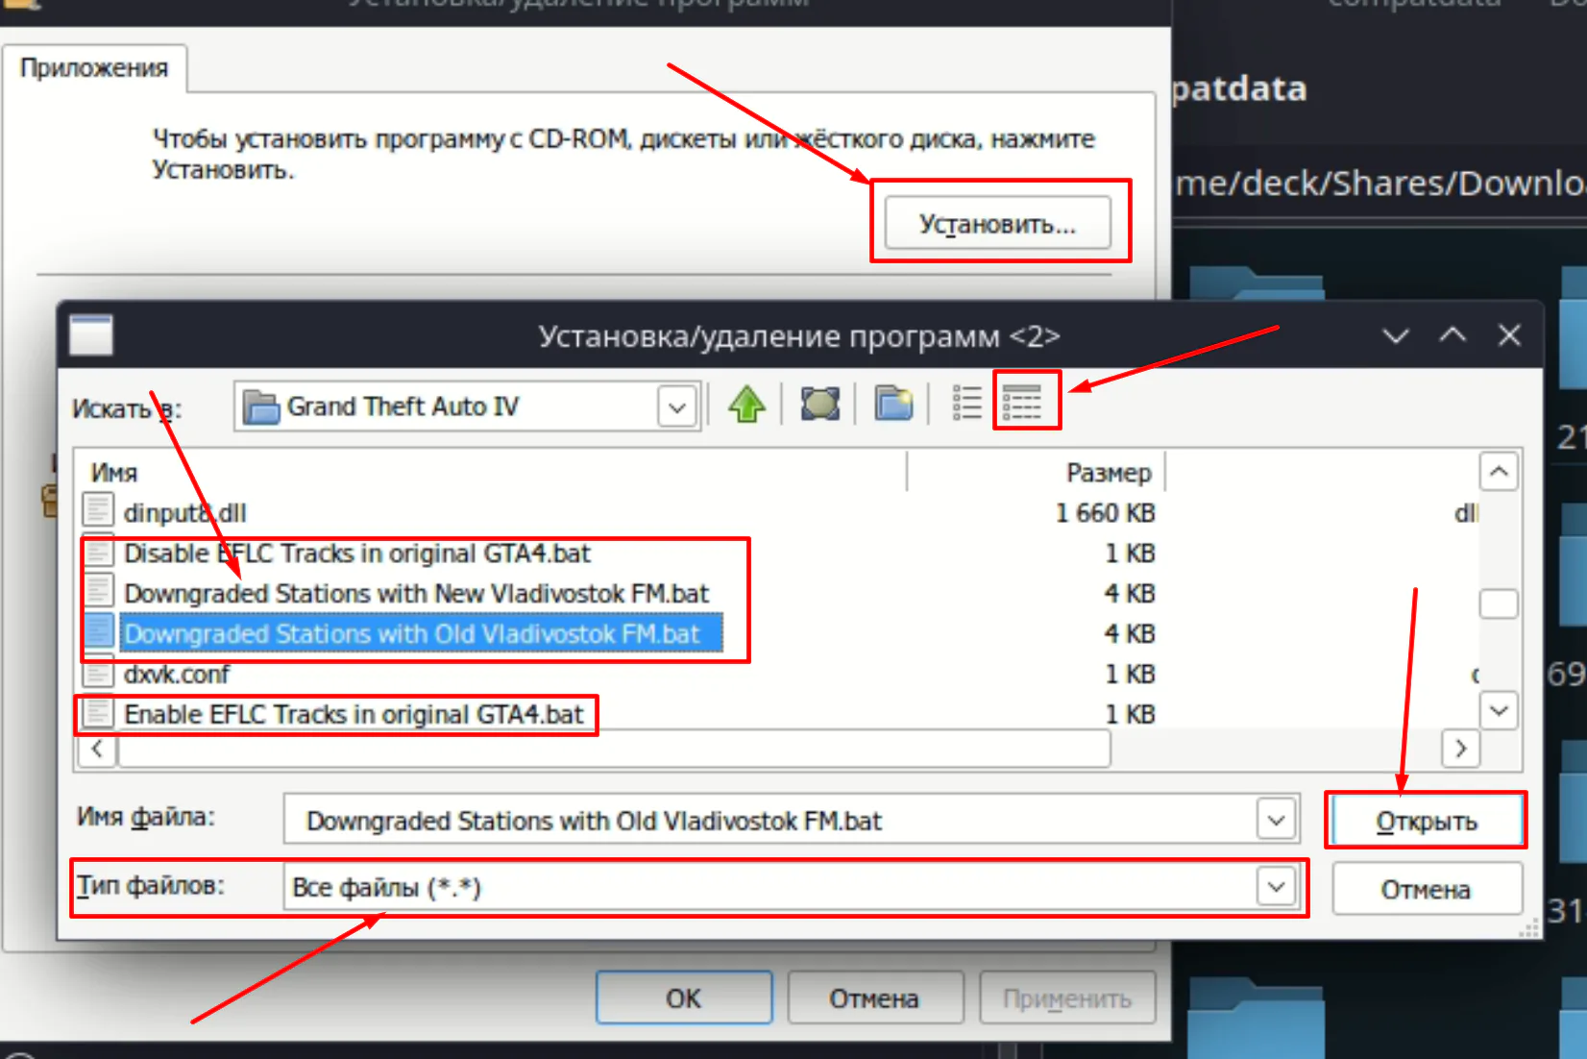Click window icon in file dialog title bar

(x=91, y=335)
